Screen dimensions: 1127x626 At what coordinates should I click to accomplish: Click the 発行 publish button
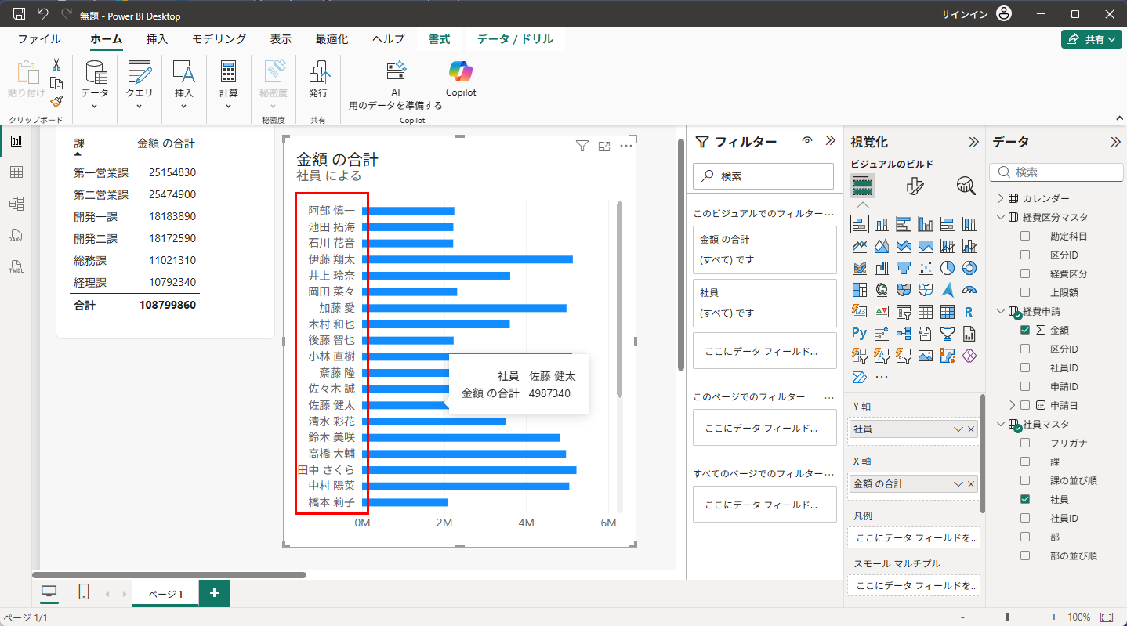[318, 78]
